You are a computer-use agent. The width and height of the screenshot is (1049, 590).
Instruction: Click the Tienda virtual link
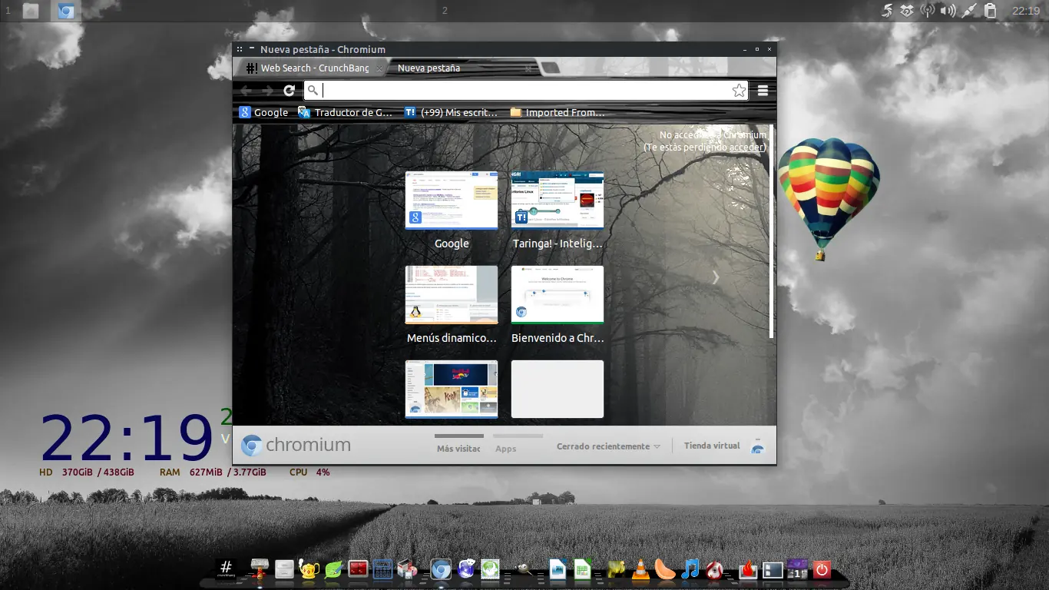(712, 446)
